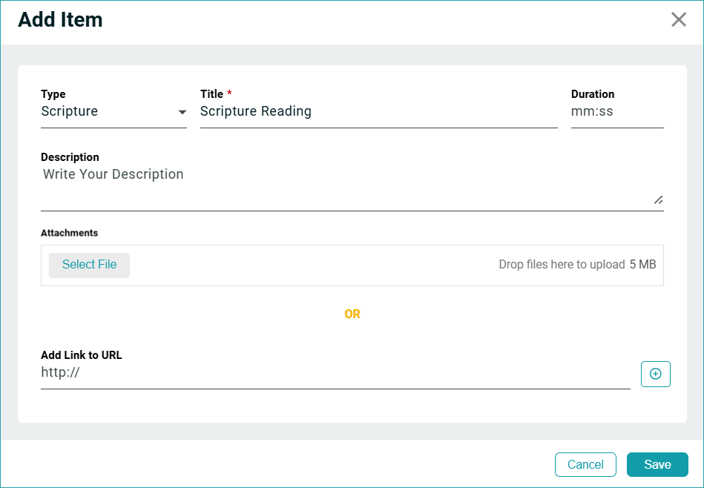The image size is (704, 488).
Task: Close the Add Item dialog
Action: click(678, 20)
